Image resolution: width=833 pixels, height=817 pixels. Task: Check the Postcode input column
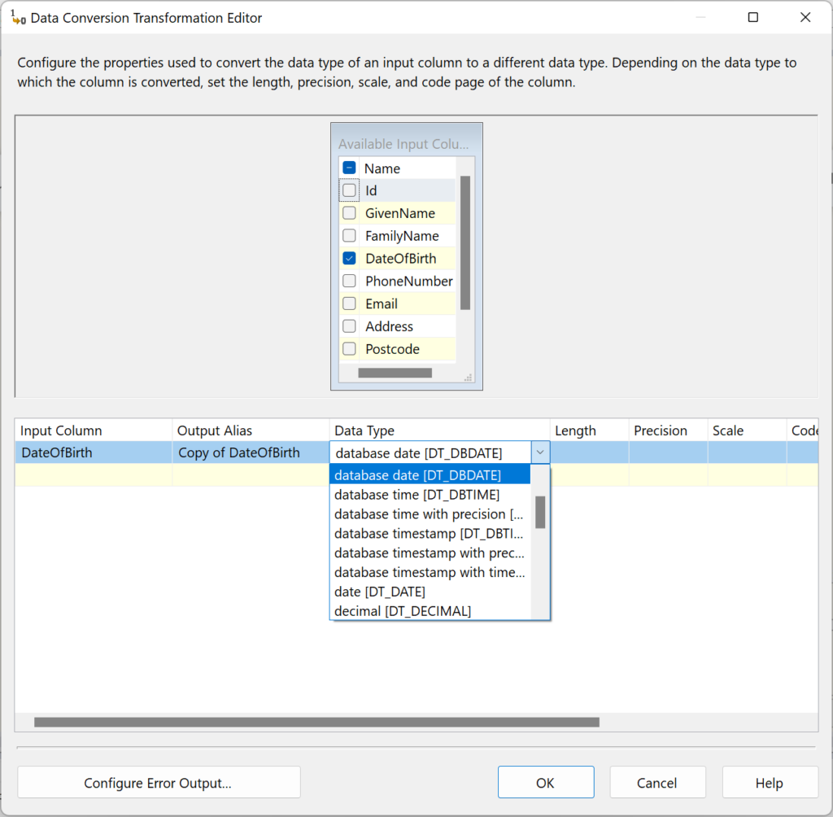click(350, 349)
